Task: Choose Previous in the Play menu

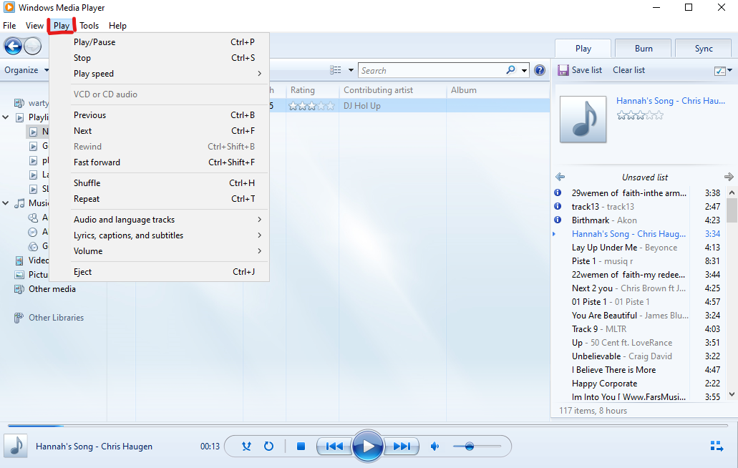Action: (x=159, y=114)
